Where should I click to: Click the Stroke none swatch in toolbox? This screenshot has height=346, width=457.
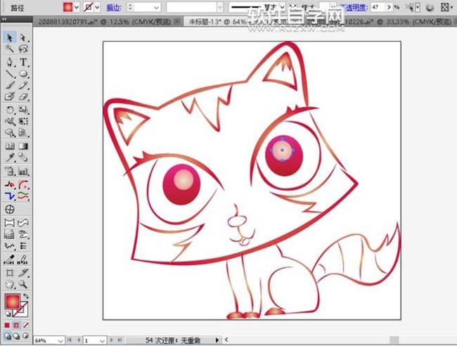24,312
